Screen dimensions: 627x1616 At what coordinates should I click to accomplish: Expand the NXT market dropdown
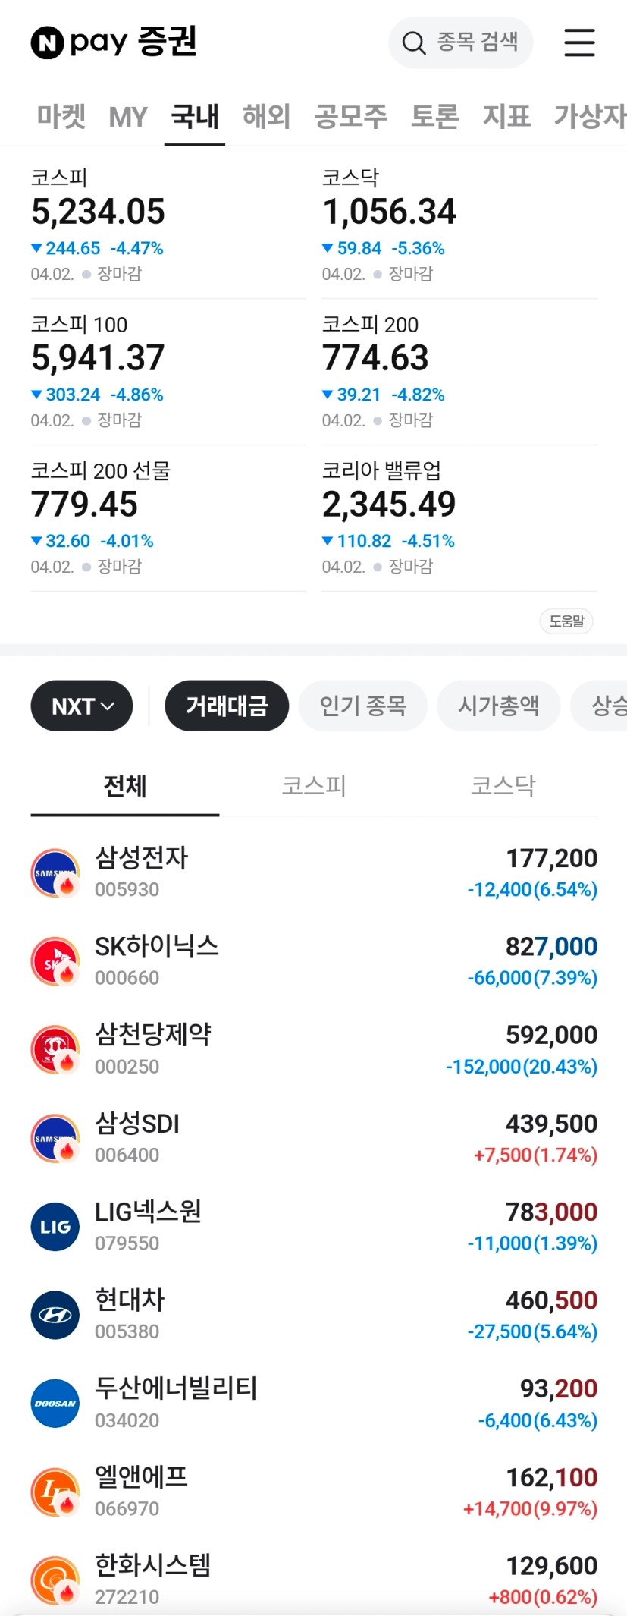[82, 706]
